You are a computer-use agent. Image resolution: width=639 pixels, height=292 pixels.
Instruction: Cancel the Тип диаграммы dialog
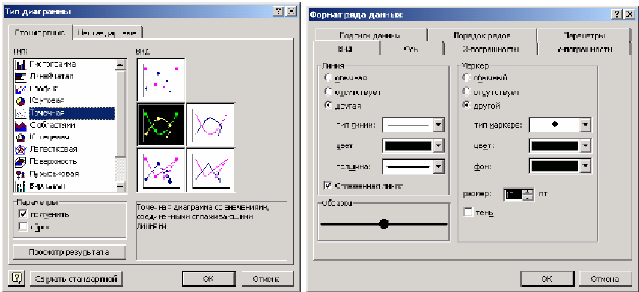(267, 279)
